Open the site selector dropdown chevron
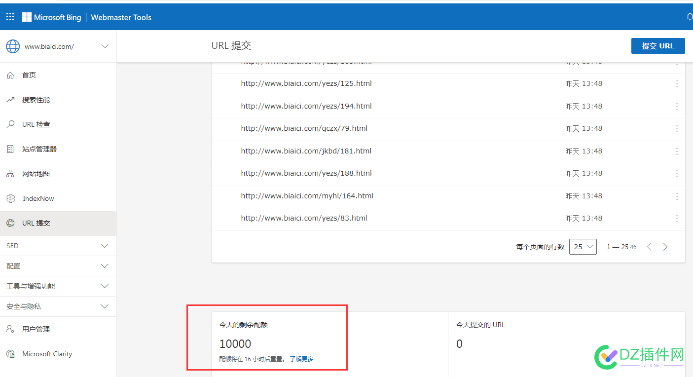This screenshot has height=377, width=693. [x=105, y=46]
